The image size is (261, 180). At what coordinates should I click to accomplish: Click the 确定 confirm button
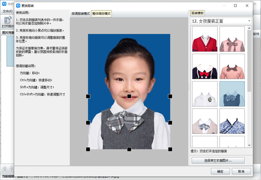[220, 171]
